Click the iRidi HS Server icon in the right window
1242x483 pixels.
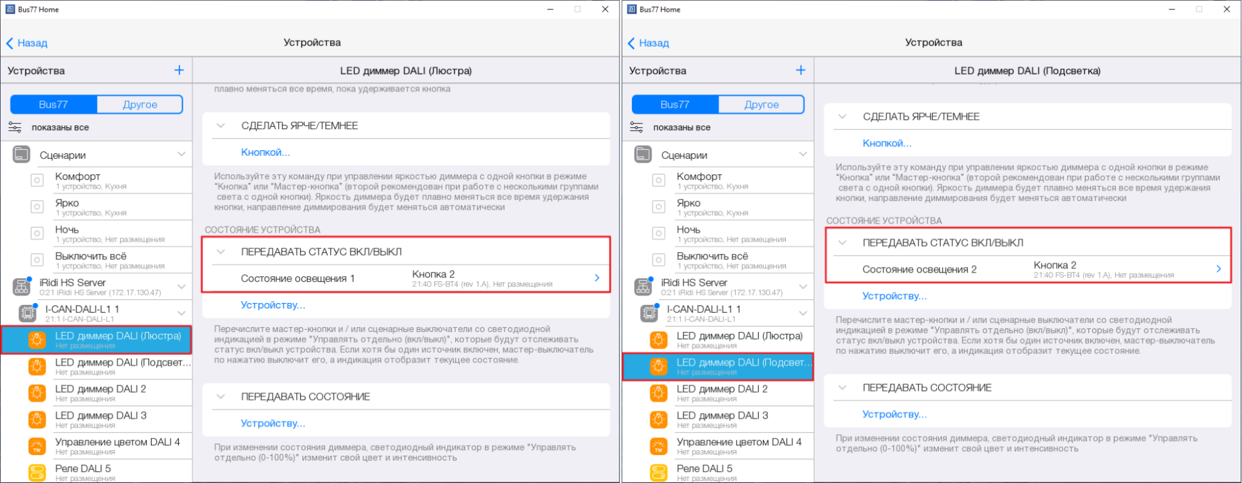point(643,287)
